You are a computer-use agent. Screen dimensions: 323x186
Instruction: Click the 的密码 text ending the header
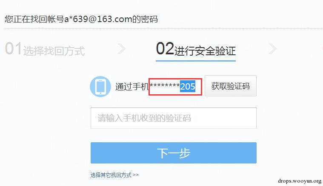click(145, 19)
